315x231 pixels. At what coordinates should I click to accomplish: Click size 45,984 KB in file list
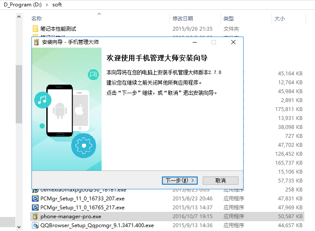click(290, 91)
